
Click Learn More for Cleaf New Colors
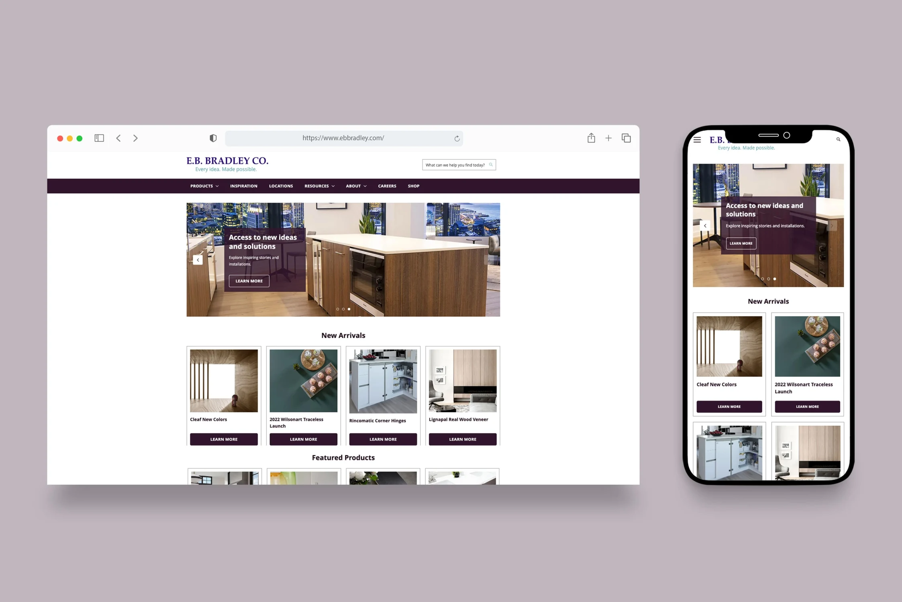click(x=224, y=439)
